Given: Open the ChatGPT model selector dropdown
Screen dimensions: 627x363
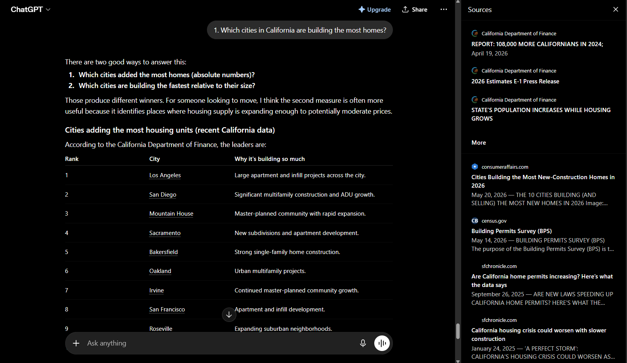Looking at the screenshot, I should (31, 9).
